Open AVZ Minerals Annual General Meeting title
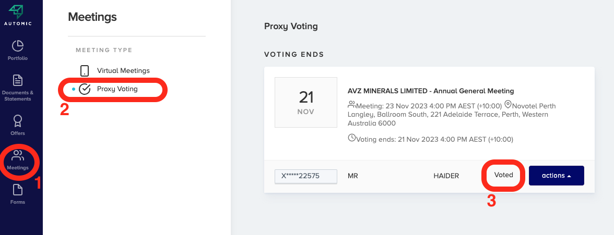Image resolution: width=614 pixels, height=235 pixels. click(x=431, y=91)
